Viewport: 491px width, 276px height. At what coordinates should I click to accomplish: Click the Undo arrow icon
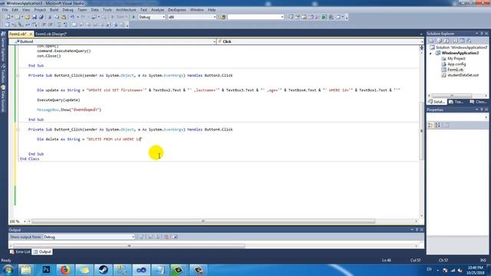(72, 17)
